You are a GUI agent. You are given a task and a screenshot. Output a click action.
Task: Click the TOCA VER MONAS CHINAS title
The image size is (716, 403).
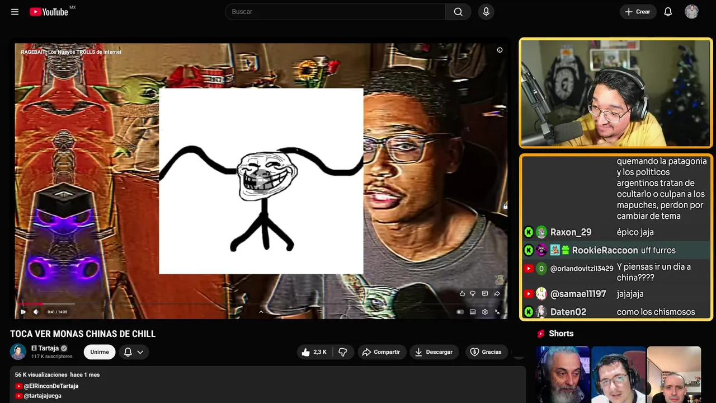click(x=83, y=334)
